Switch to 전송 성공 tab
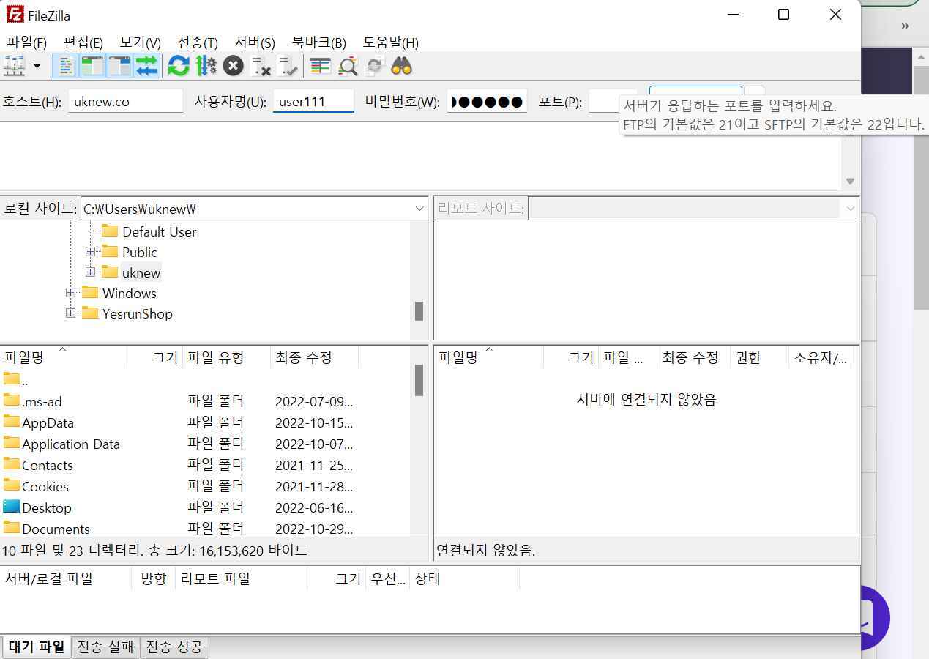This screenshot has height=659, width=929. pos(174,647)
